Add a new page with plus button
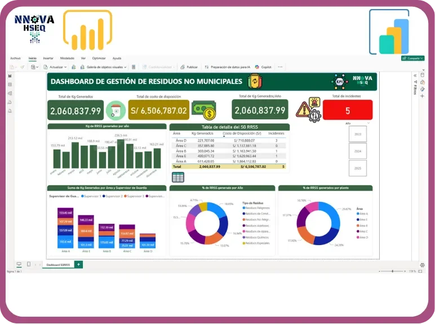Screen dimensions: 435x324 pos(78,264)
